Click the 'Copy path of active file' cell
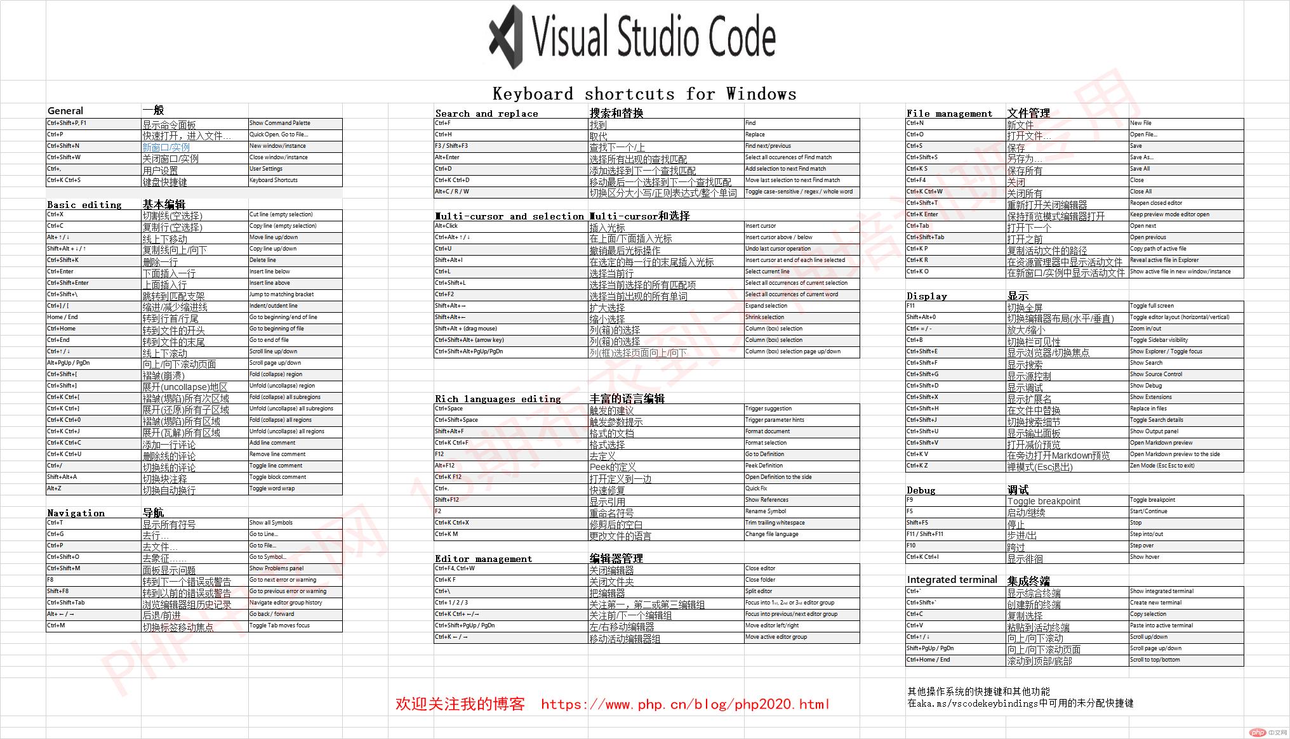The width and height of the screenshot is (1290, 739). [x=1186, y=249]
